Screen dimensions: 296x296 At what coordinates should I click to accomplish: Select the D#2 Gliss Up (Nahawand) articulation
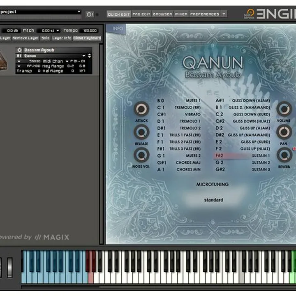pyautogui.click(x=243, y=135)
